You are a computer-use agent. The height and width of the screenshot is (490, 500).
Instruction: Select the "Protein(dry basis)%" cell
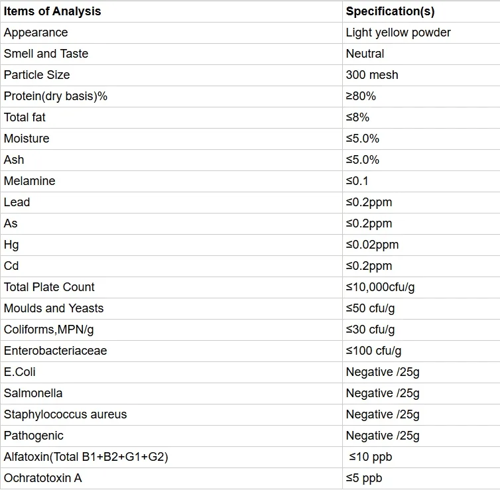[55, 96]
